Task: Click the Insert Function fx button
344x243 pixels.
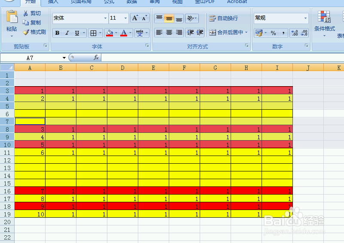Action: point(96,57)
